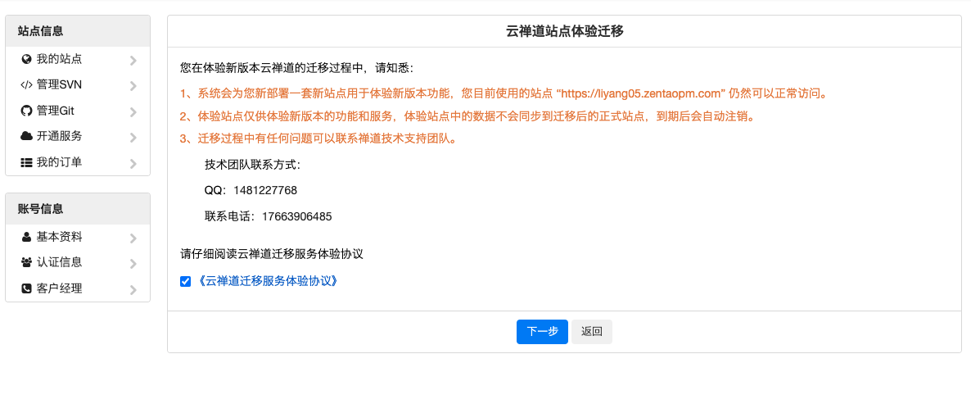Click the phone icon beside 客户经理
Viewport: 971px width, 413px height.
click(x=26, y=288)
